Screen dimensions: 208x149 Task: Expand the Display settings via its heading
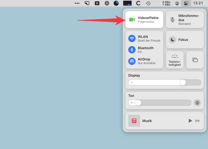coord(134,75)
